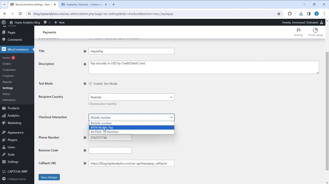Reload the current page
This screenshot has width=329, height=184.
pos(20,14)
